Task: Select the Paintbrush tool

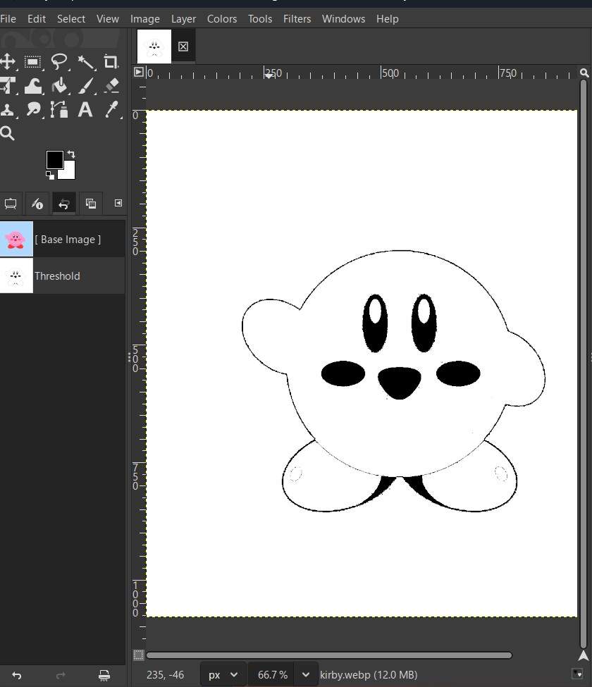Action: tap(85, 86)
